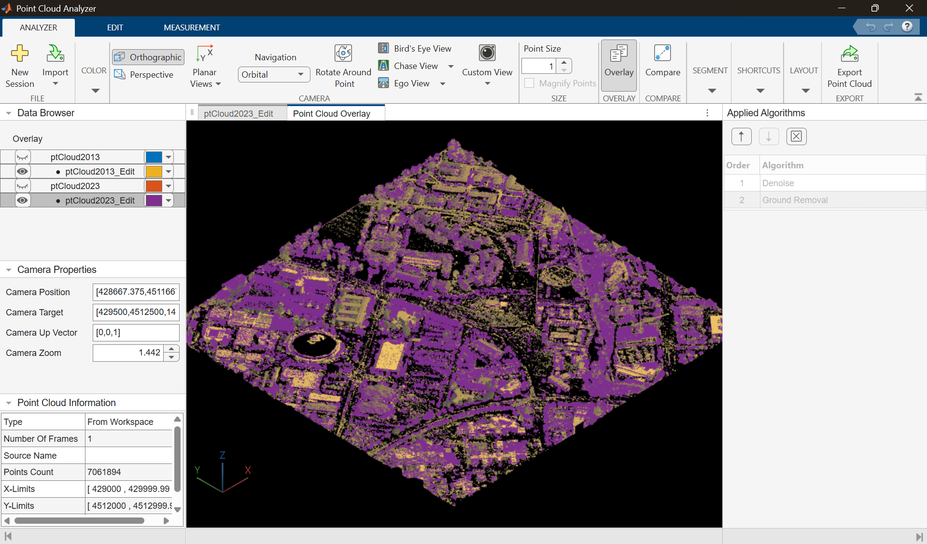Open the Help question mark icon

(907, 27)
